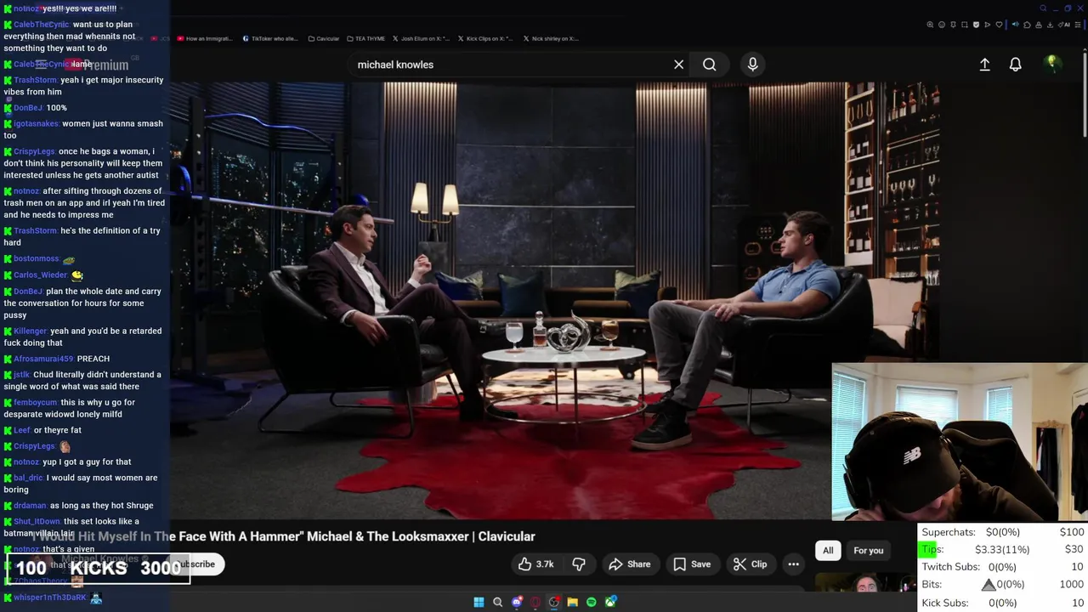Image resolution: width=1088 pixels, height=612 pixels.
Task: Click the browser extensions puzzle icon
Action: click(x=1027, y=25)
